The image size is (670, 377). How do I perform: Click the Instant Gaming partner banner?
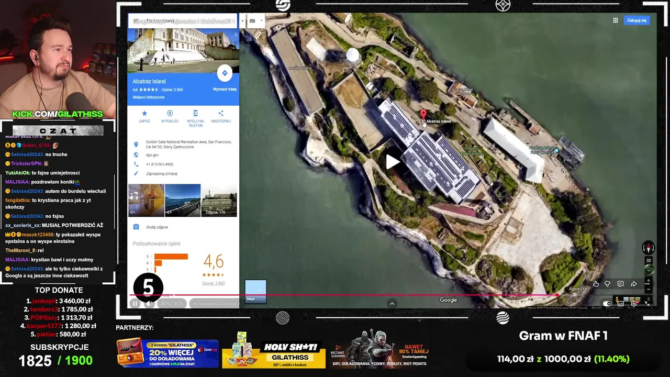tap(379, 349)
